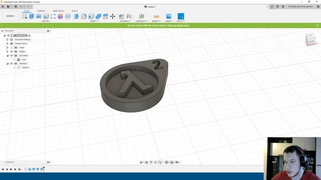This screenshot has height=180, width=321.
Task: Select the Revolve tool
Action: [x=39, y=16]
